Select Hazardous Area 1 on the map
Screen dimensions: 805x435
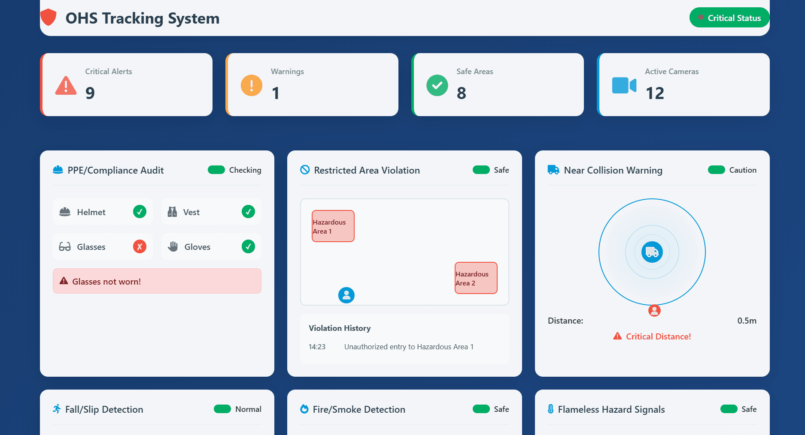(333, 226)
